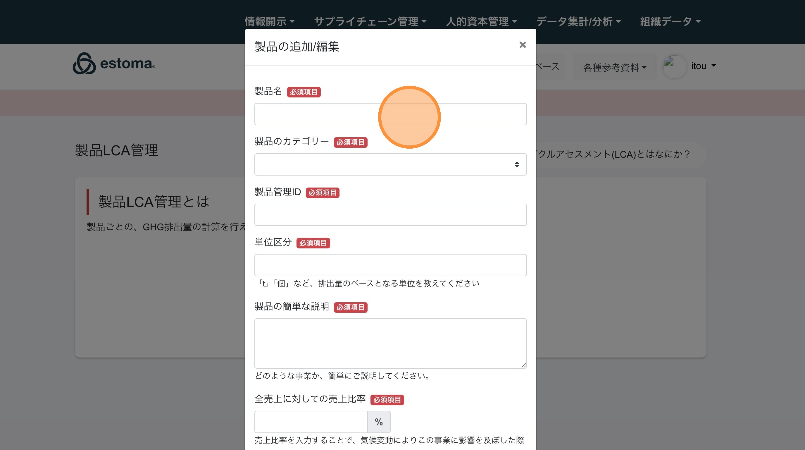
Task: Click the 単位区分 input field
Action: (x=390, y=265)
